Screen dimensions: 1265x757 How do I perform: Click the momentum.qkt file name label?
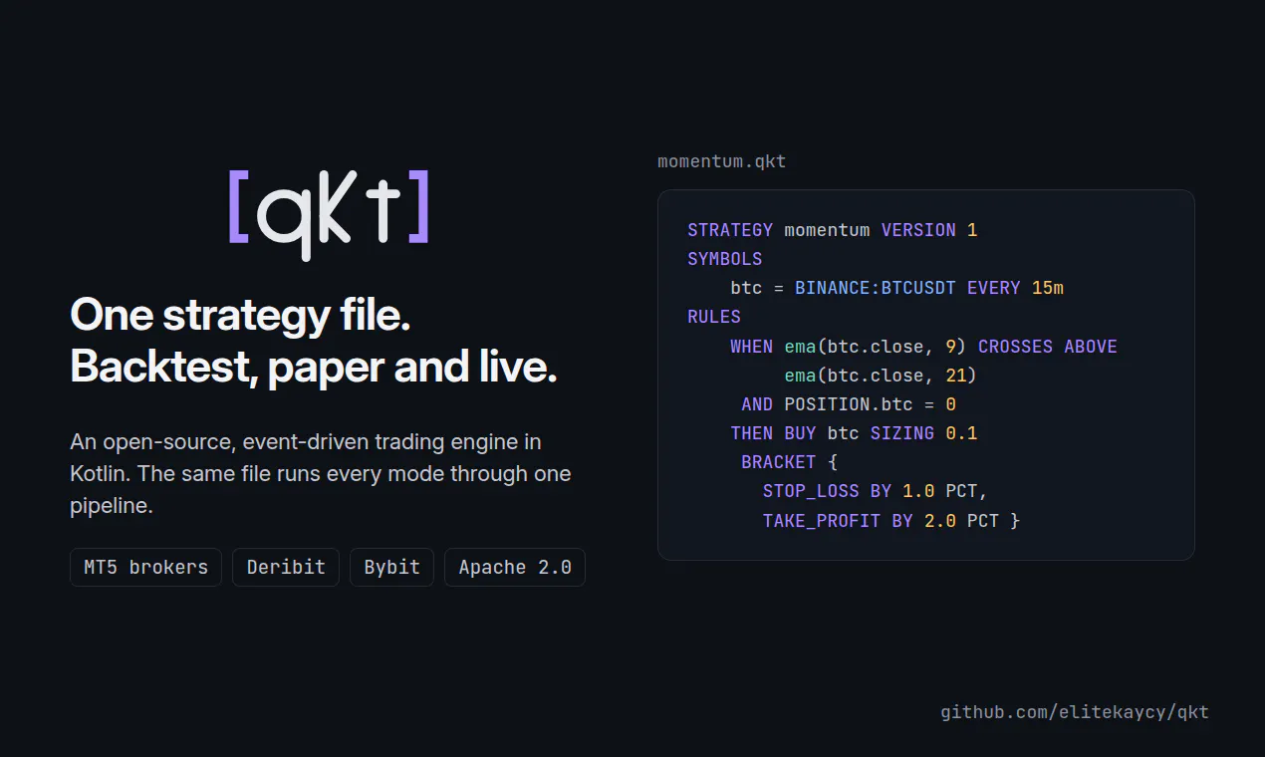(721, 161)
